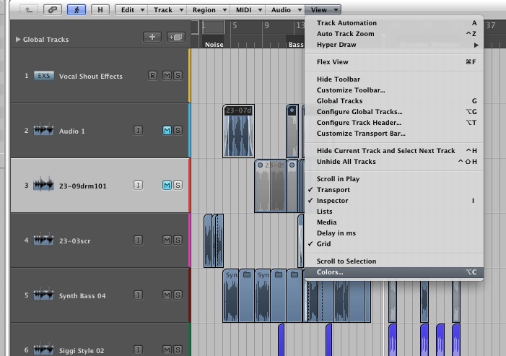Close the open View dropdown menu

(x=323, y=9)
